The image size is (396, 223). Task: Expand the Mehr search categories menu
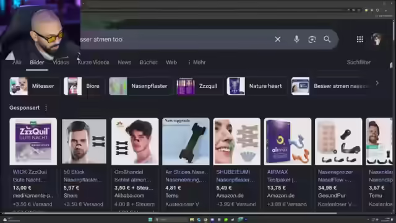(197, 62)
